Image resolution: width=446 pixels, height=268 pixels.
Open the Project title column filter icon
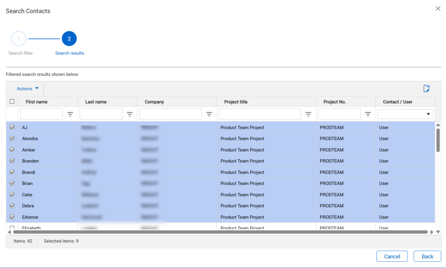[x=308, y=114]
